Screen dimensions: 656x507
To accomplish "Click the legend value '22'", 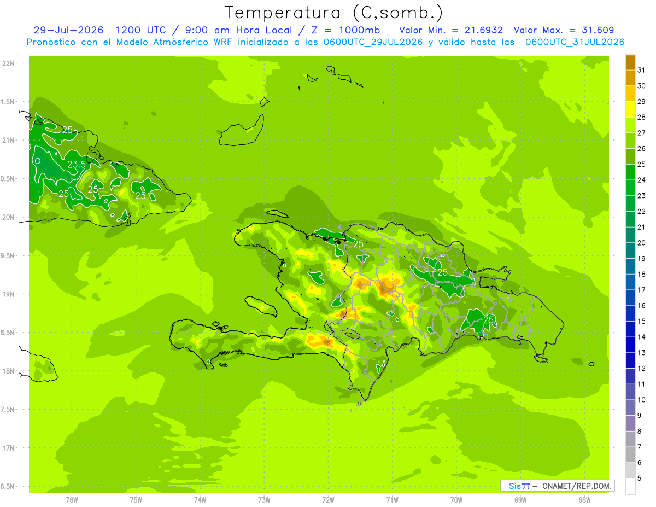I will pos(641,211).
